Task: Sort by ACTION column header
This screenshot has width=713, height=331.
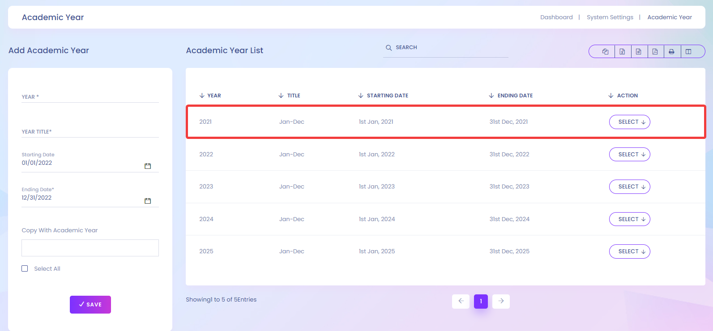Action: tap(623, 96)
